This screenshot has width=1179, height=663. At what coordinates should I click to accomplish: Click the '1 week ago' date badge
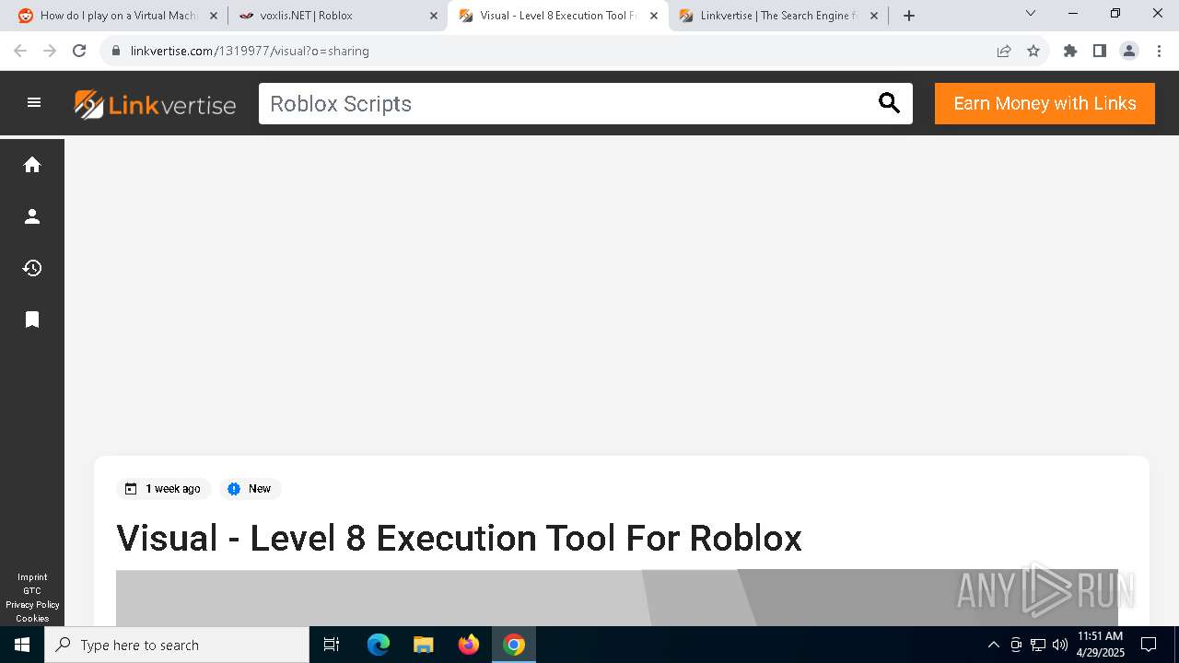click(164, 489)
